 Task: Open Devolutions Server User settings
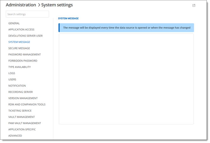pos(25,36)
